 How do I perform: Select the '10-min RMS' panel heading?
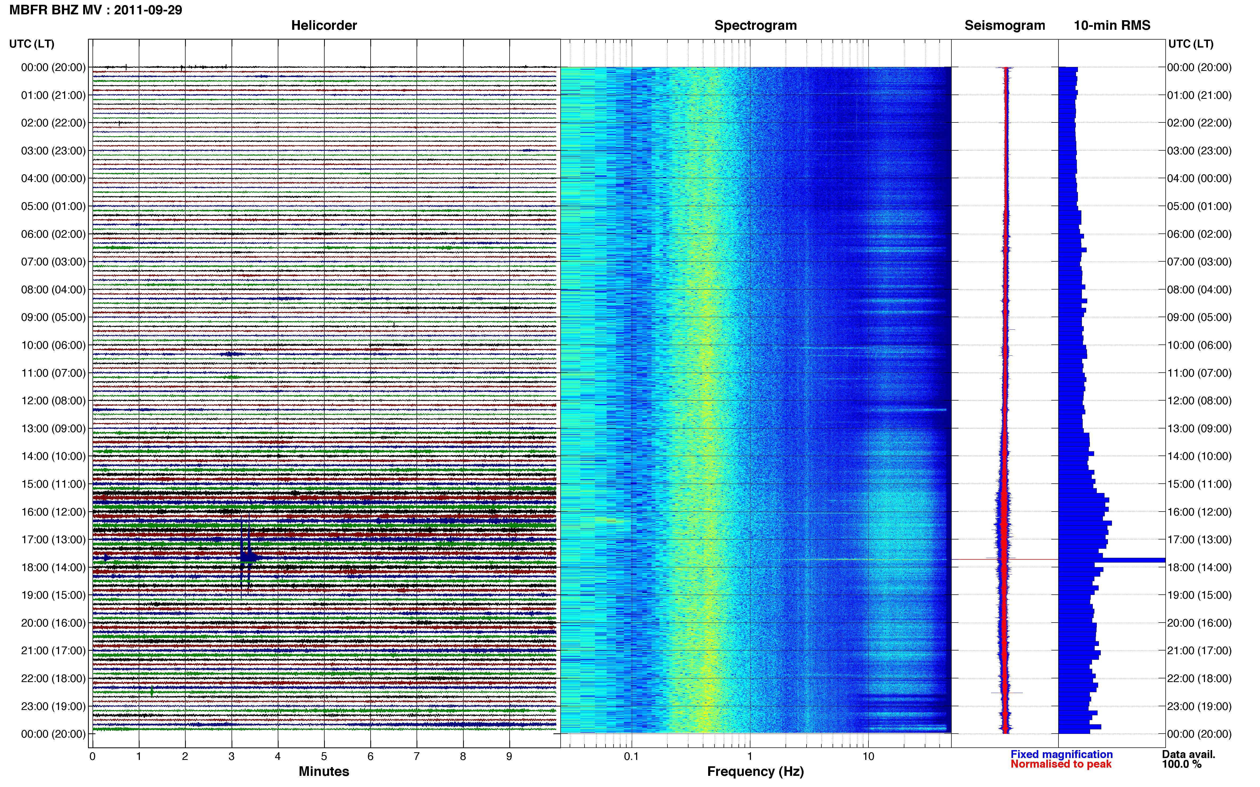pos(1112,25)
